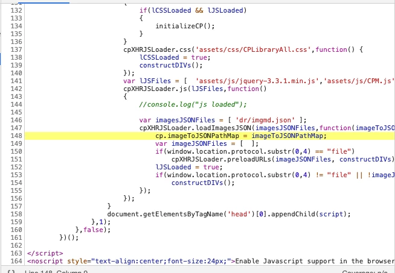Click 'var lJSFiles' declaration

147,81
